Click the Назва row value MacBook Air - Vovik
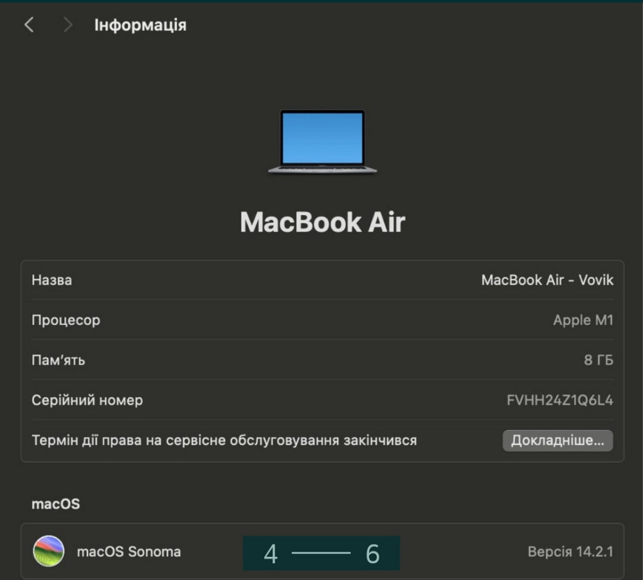 click(x=547, y=280)
